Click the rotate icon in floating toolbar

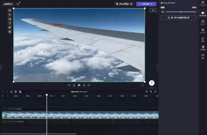(x=10, y=23)
